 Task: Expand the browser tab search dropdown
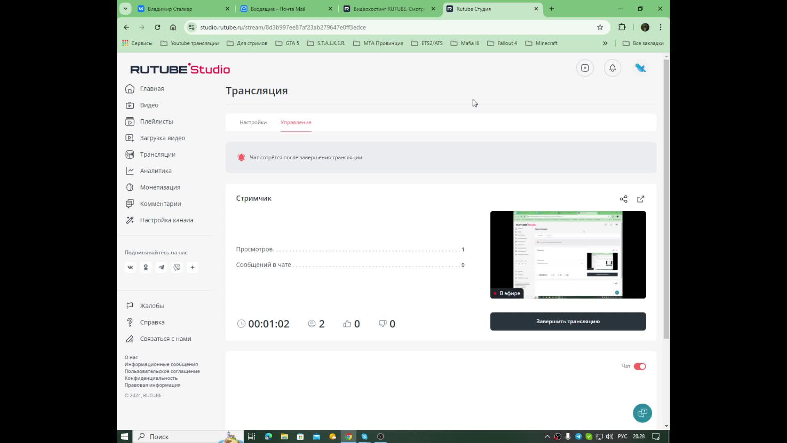pyautogui.click(x=125, y=9)
